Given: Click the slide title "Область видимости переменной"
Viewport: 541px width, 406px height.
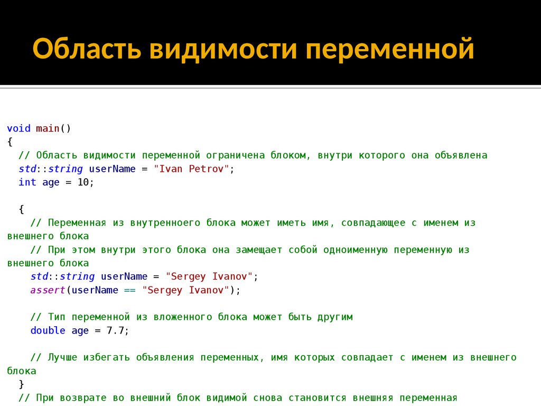Looking at the screenshot, I should pos(253,49).
